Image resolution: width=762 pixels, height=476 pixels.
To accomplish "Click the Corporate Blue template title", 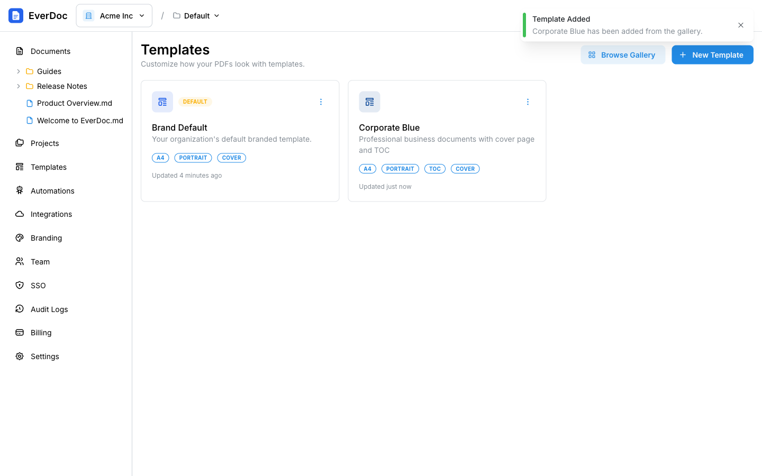I will coord(389,127).
